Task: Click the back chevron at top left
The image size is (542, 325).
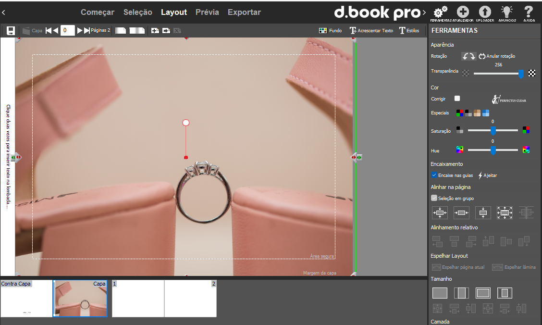Action: point(3,12)
